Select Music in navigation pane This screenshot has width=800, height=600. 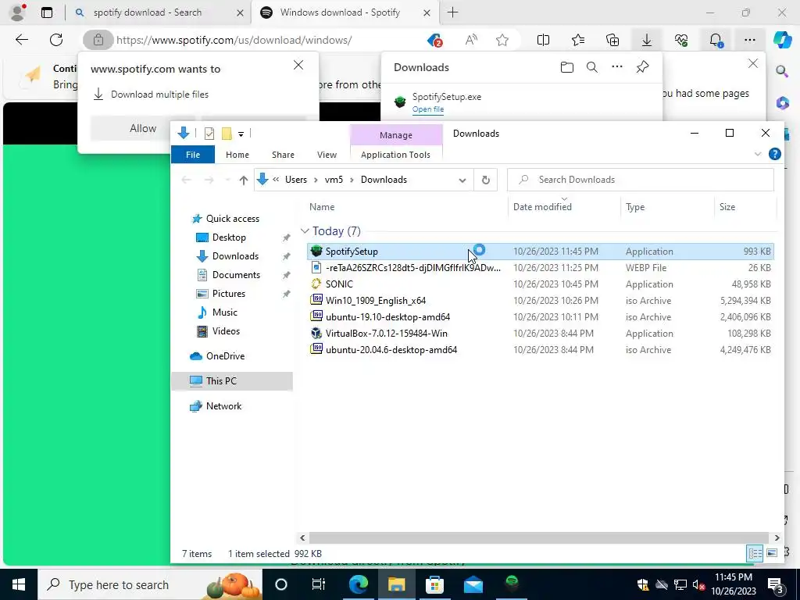click(x=224, y=312)
